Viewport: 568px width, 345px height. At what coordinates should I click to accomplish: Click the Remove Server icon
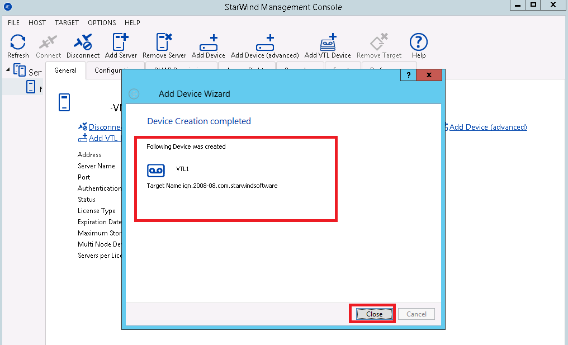click(164, 44)
